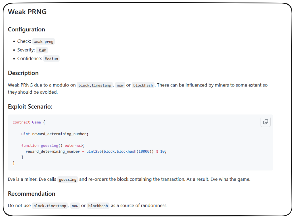Click the now code tag in Recommendation
Image resolution: width=295 pixels, height=219 pixels.
coord(75,206)
